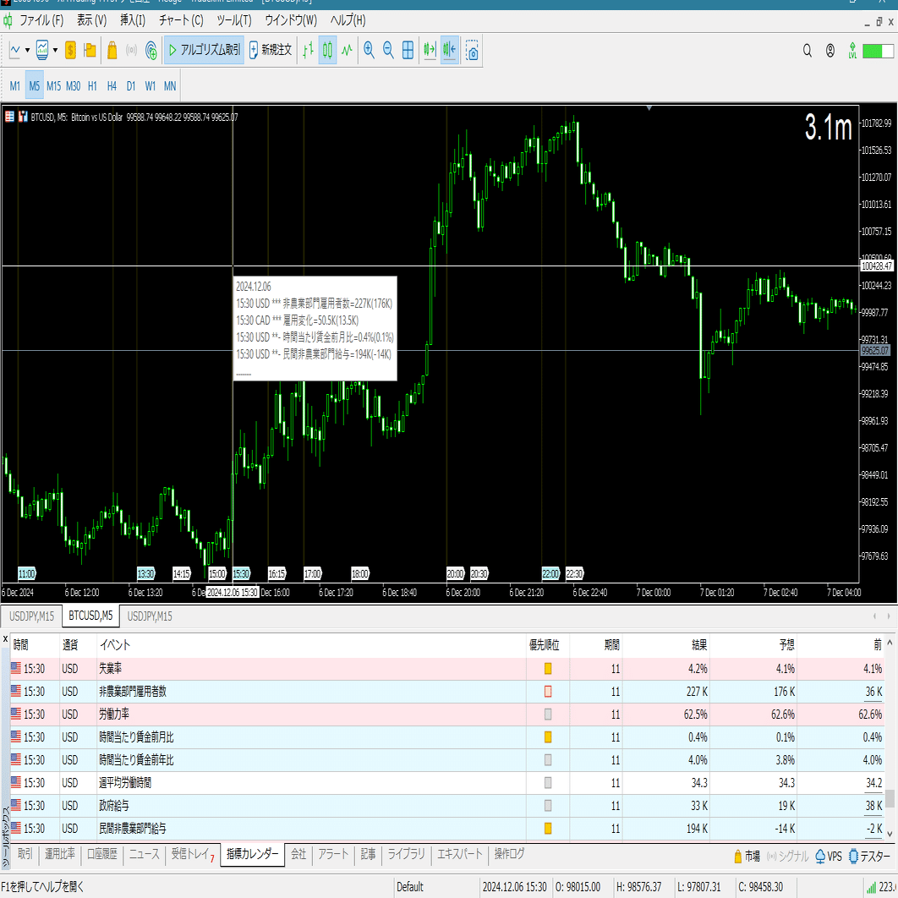This screenshot has height=898, width=898.
Task: Open the テスター strategy tester link
Action: pyautogui.click(x=870, y=857)
